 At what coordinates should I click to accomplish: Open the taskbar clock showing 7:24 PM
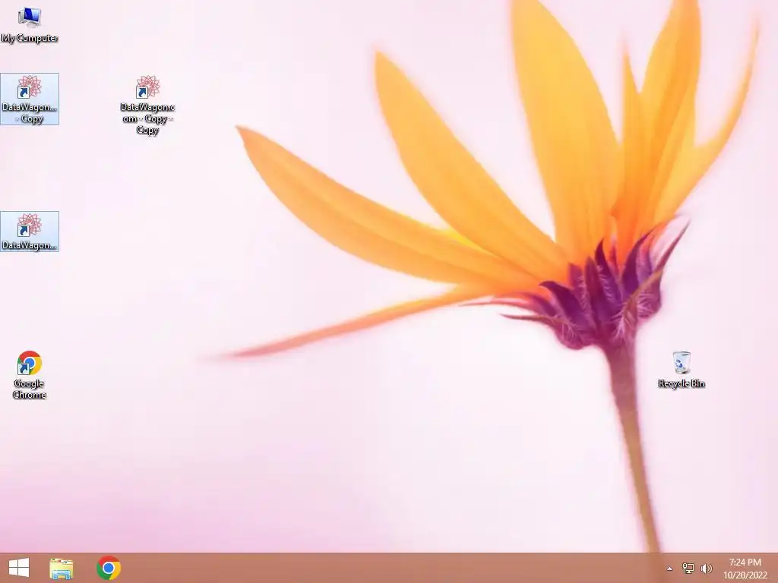coord(745,568)
